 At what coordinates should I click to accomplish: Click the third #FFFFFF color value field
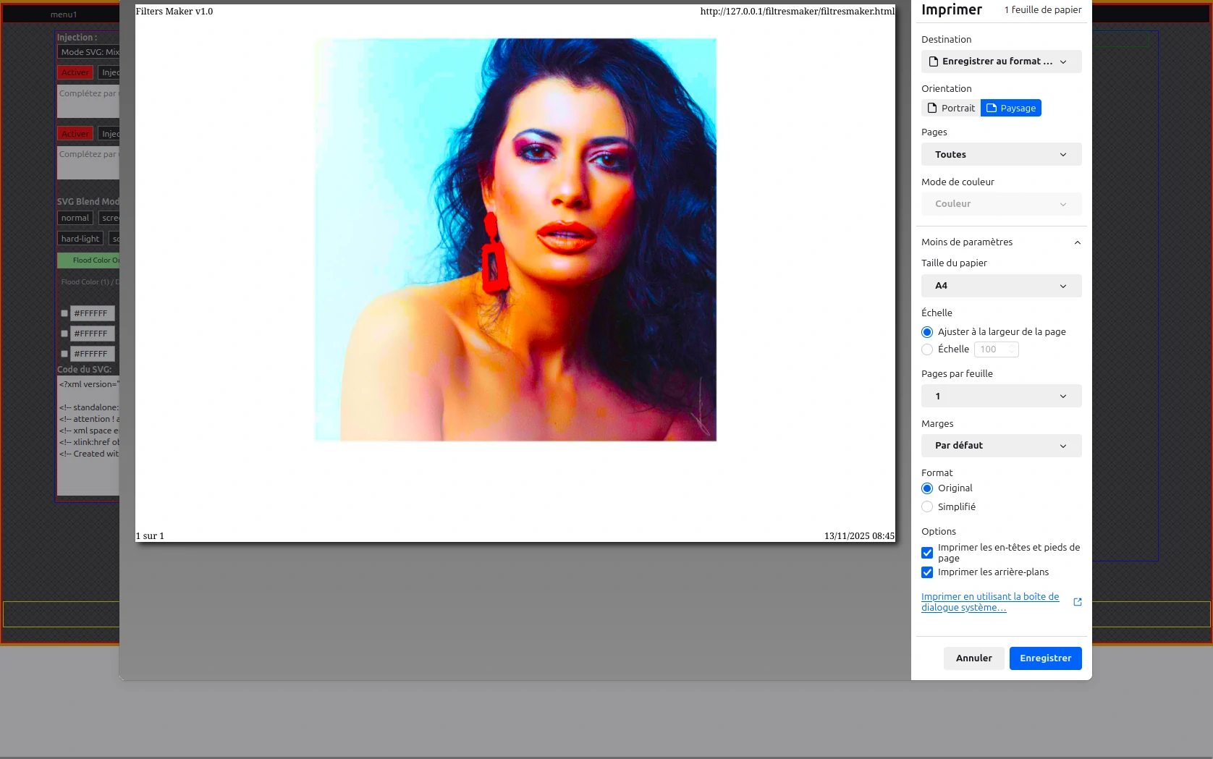(93, 354)
